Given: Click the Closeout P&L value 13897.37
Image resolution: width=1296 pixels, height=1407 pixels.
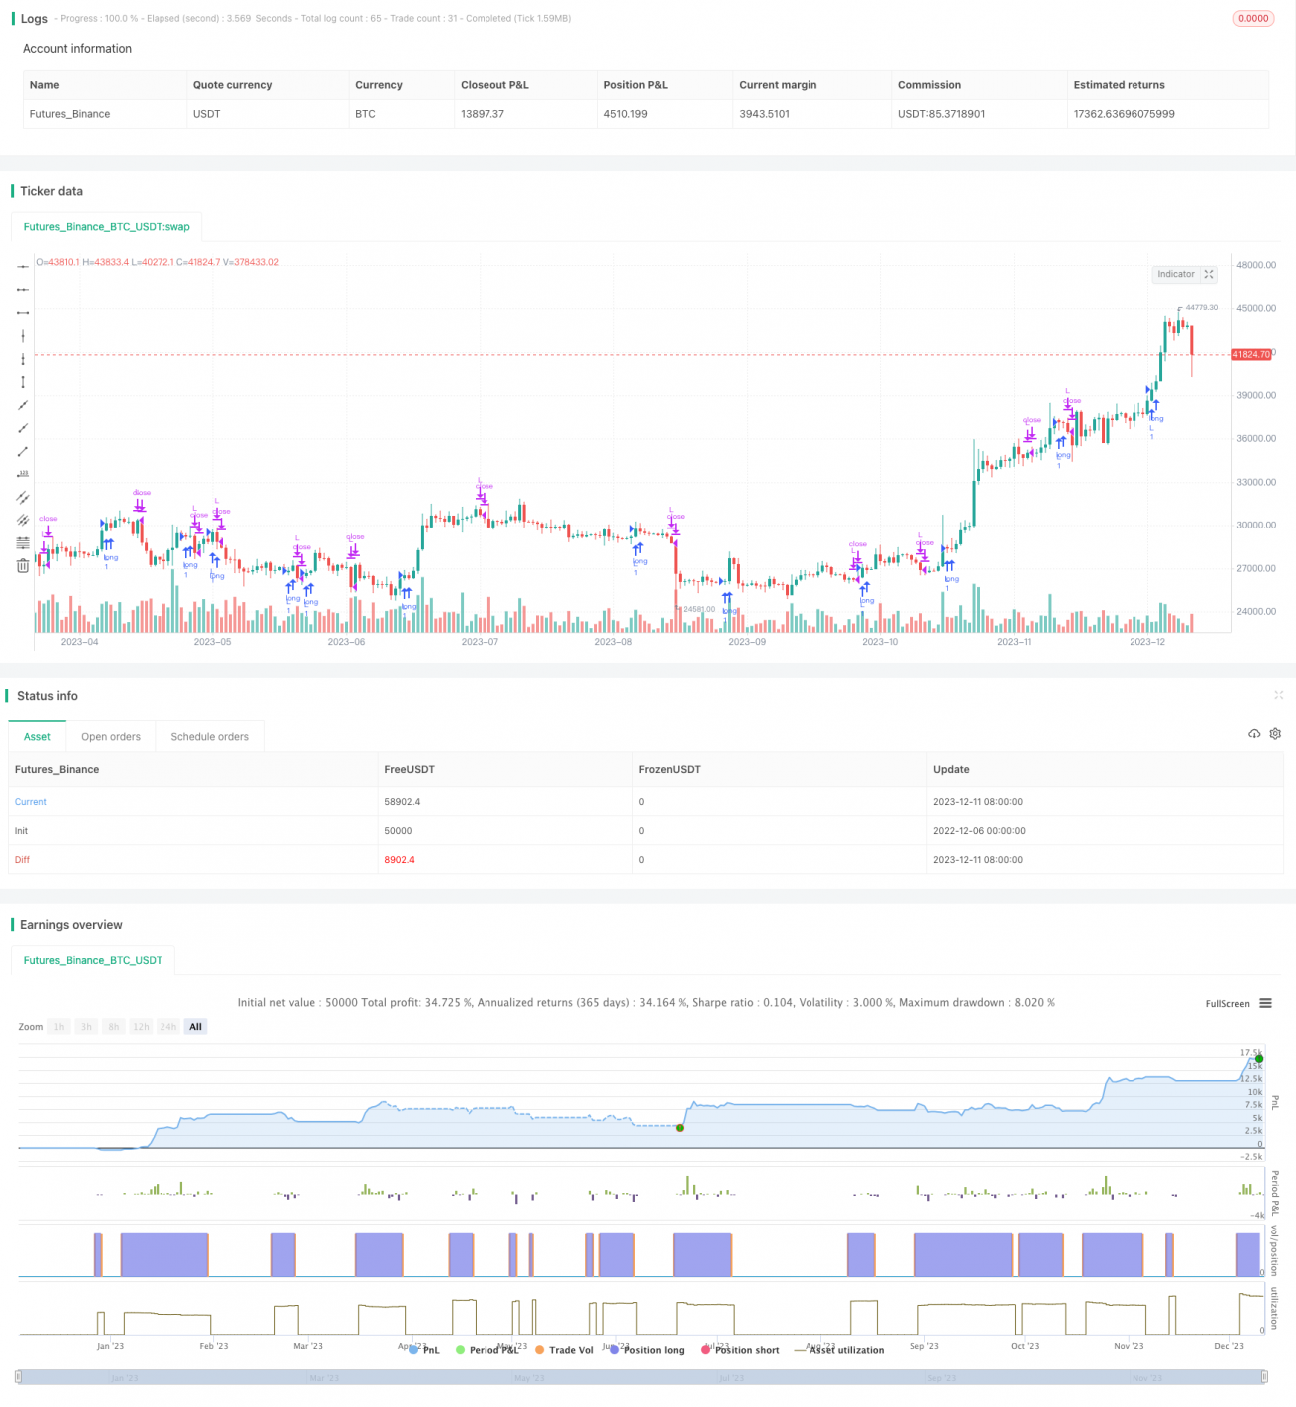Looking at the screenshot, I should pos(483,114).
